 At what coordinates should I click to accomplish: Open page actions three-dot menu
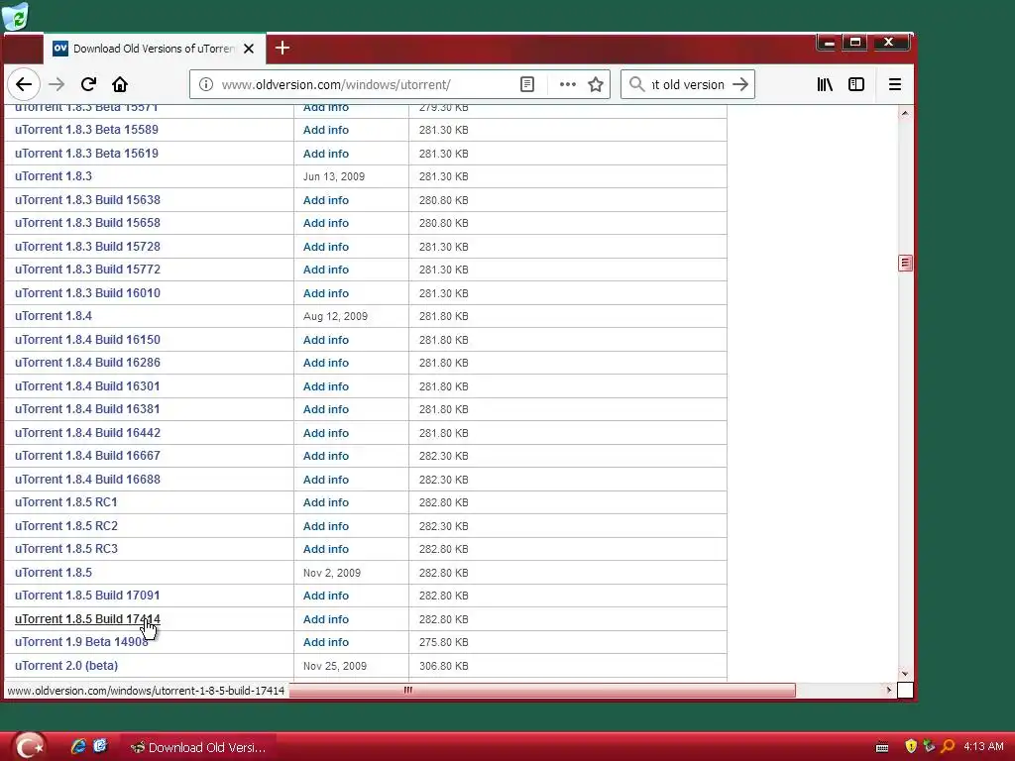[x=568, y=84]
